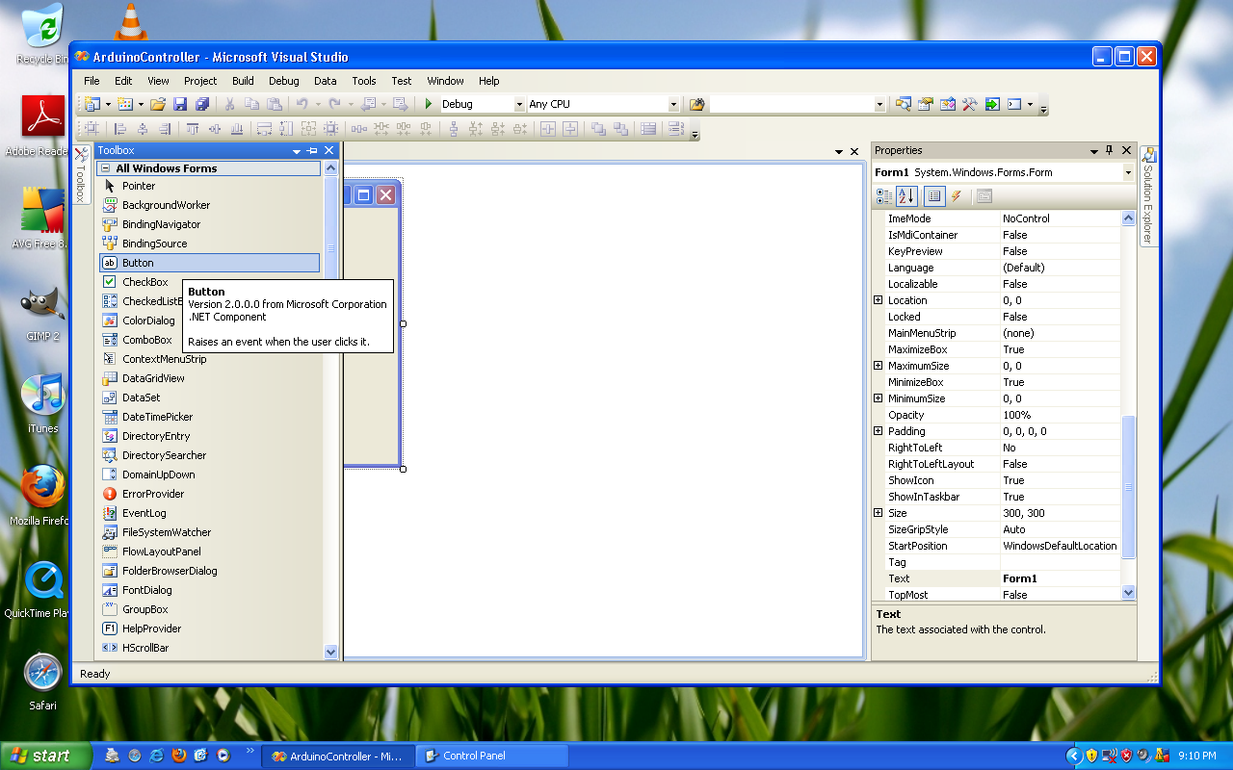Expand the Location property
This screenshot has width=1233, height=770.
tap(878, 300)
